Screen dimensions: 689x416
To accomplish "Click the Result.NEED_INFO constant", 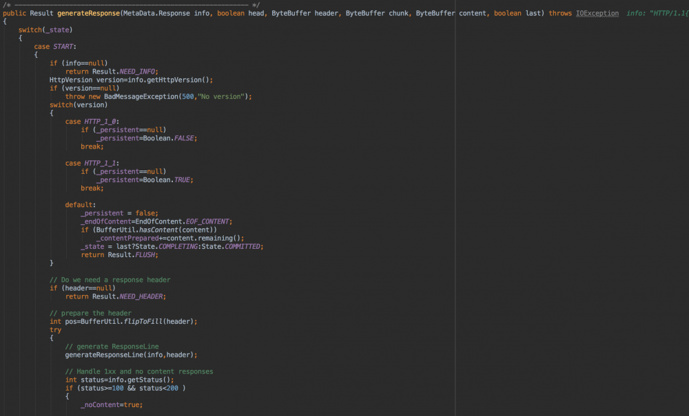I will point(125,72).
